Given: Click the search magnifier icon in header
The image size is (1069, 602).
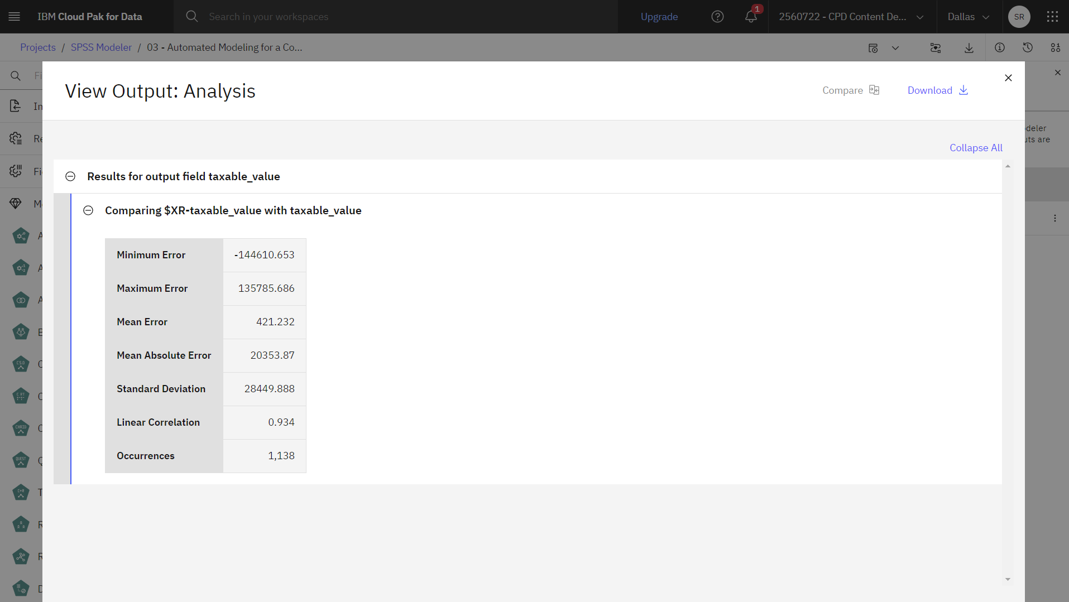Looking at the screenshot, I should coord(191,17).
